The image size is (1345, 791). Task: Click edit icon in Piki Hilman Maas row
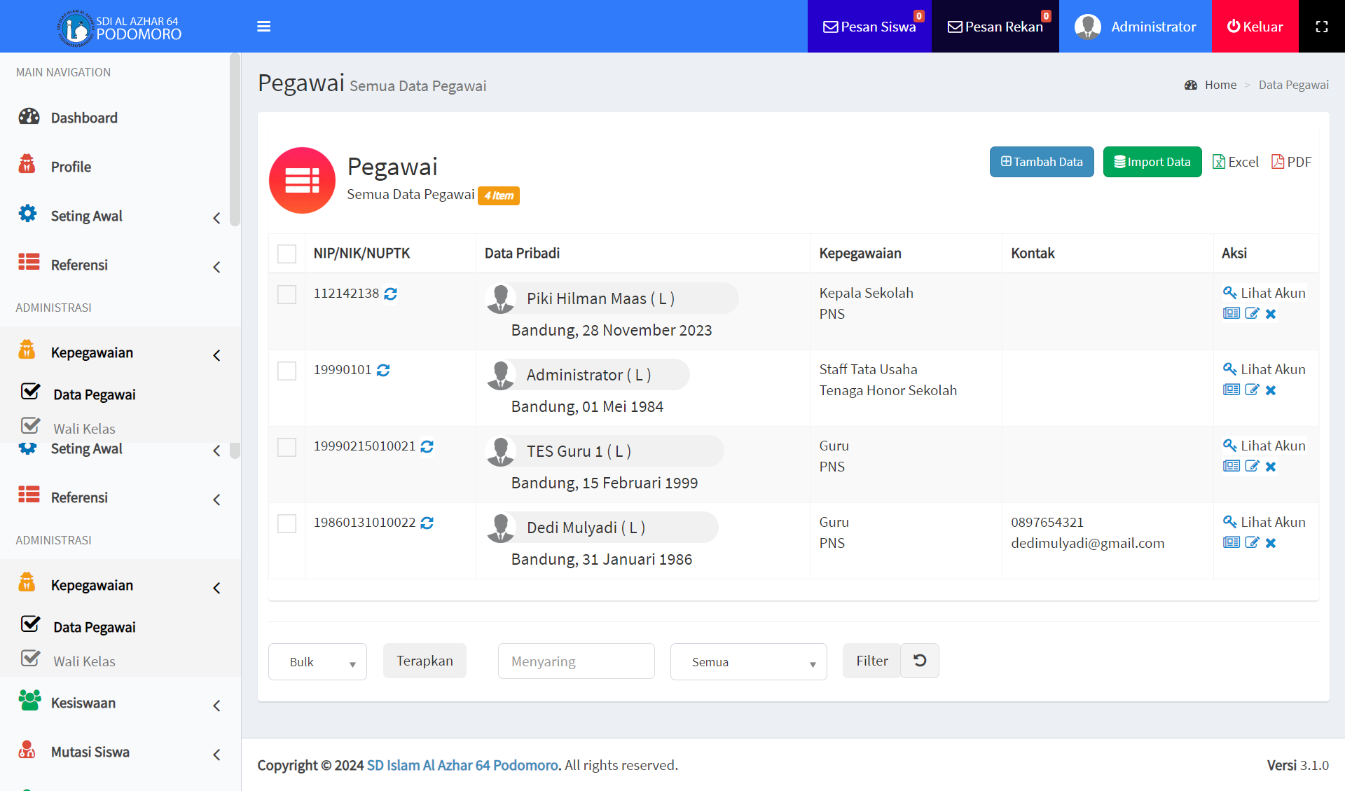1252,313
